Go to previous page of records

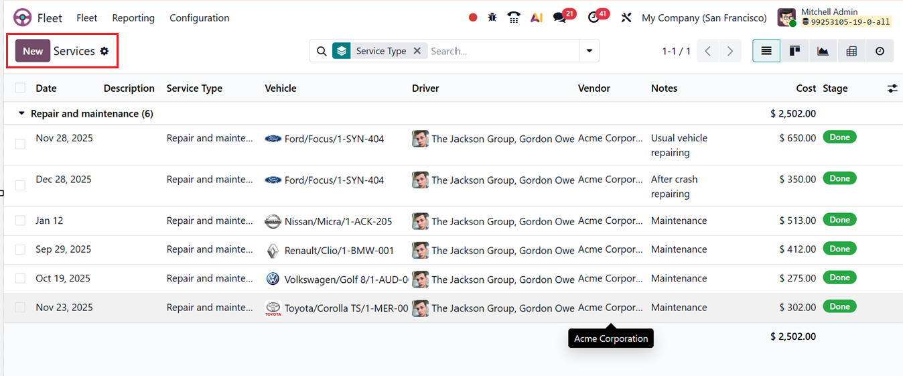[x=708, y=51]
